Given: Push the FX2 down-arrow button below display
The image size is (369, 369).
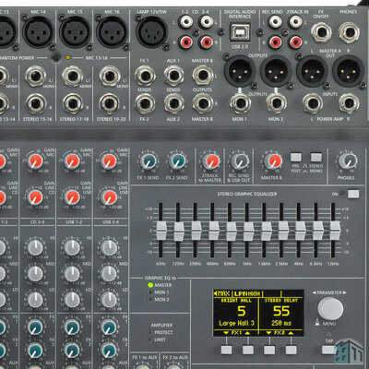Looking at the screenshot, I should coord(269,350).
